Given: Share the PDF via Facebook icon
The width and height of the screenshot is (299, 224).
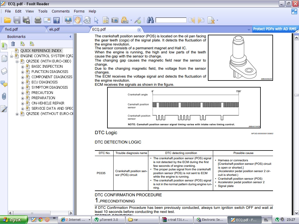Looking at the screenshot, I should click(x=56, y=20).
